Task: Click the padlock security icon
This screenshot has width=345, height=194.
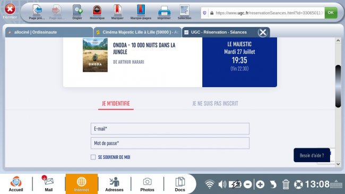Action: (x=212, y=13)
